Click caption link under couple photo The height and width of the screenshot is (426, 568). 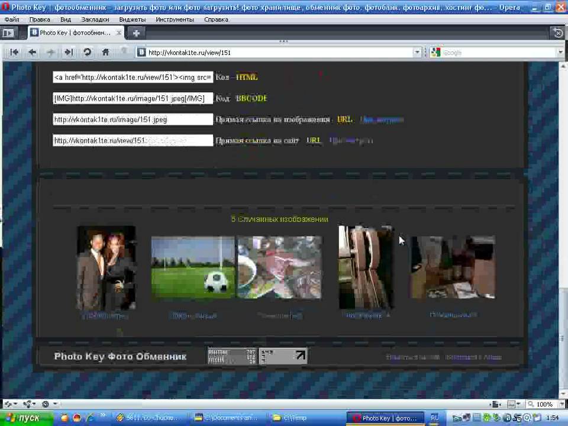coord(105,316)
